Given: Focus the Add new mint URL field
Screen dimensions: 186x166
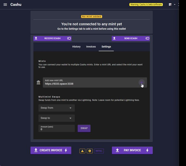Looking at the screenshot, I should point(90,84).
